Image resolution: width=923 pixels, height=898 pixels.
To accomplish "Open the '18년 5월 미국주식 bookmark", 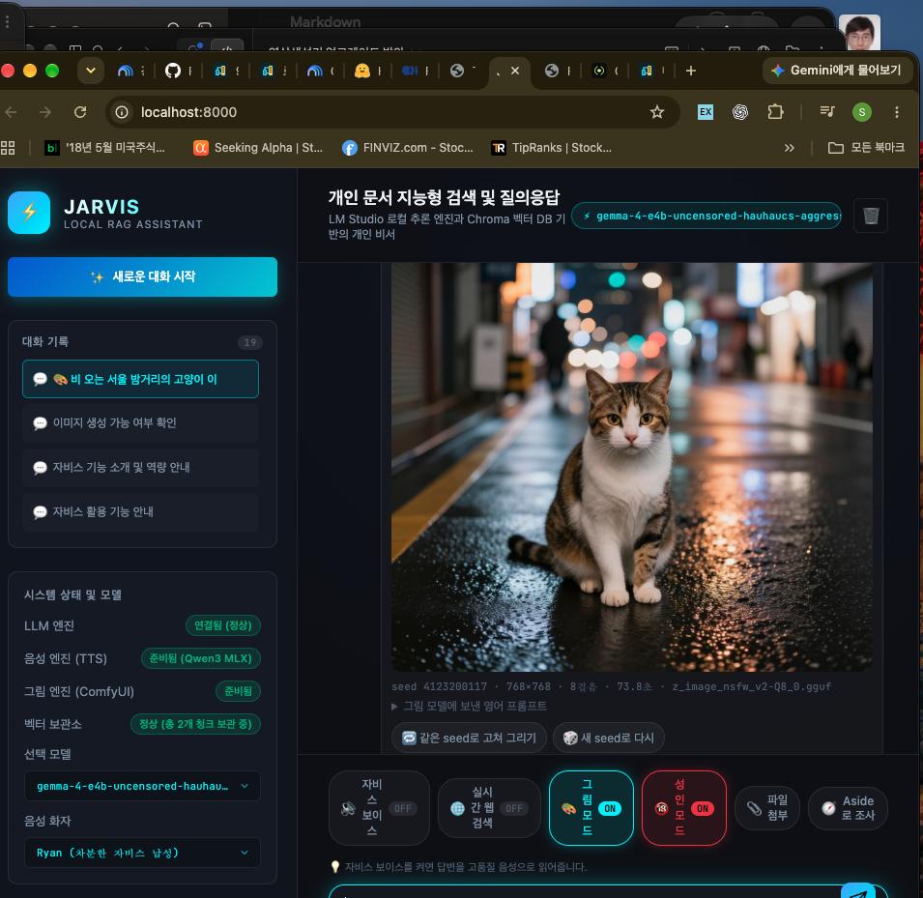I will pyautogui.click(x=104, y=148).
